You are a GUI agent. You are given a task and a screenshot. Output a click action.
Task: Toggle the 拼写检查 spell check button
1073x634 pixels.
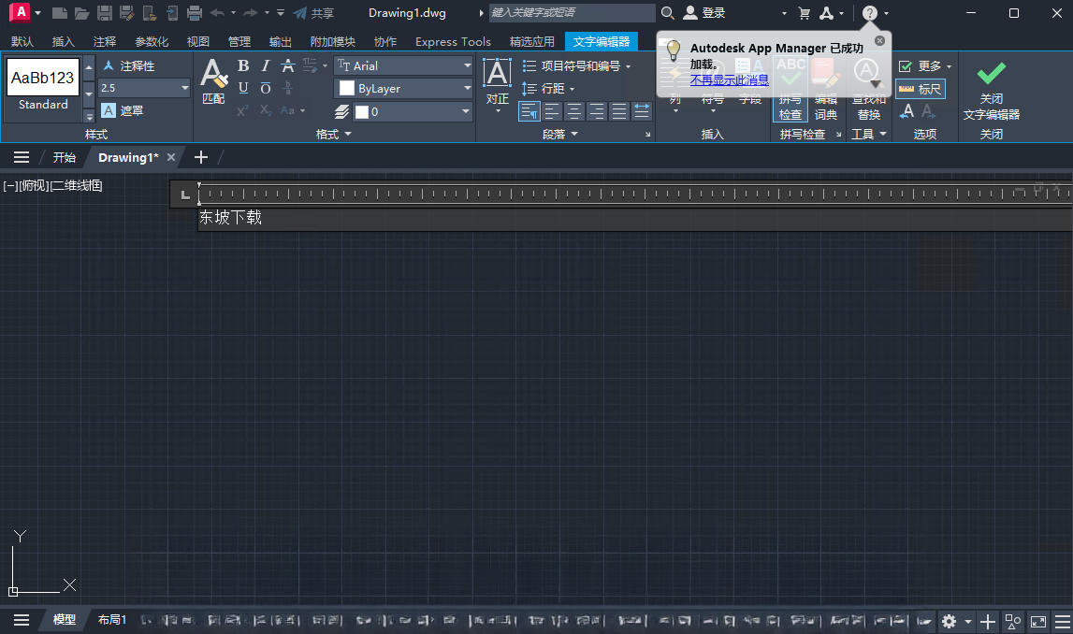(x=790, y=90)
